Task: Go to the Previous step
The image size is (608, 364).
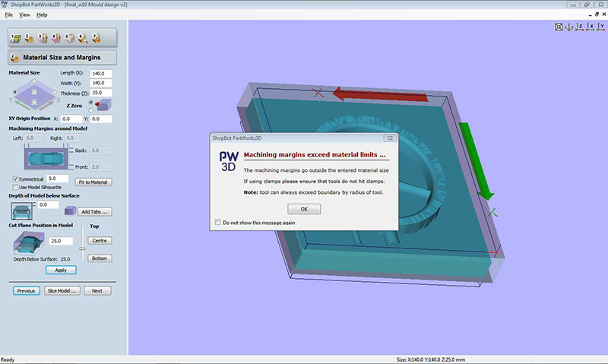Action: click(x=27, y=291)
